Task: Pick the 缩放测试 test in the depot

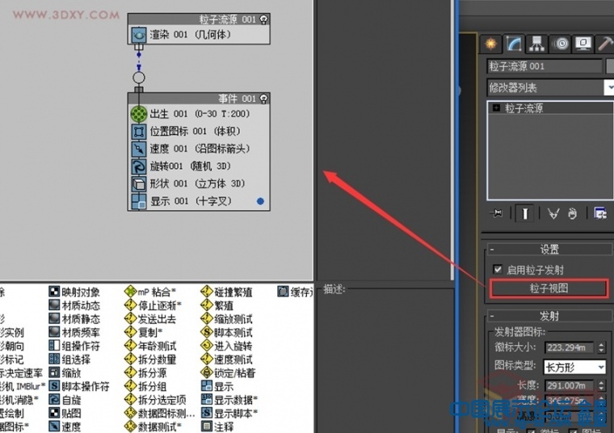Action: [x=227, y=318]
